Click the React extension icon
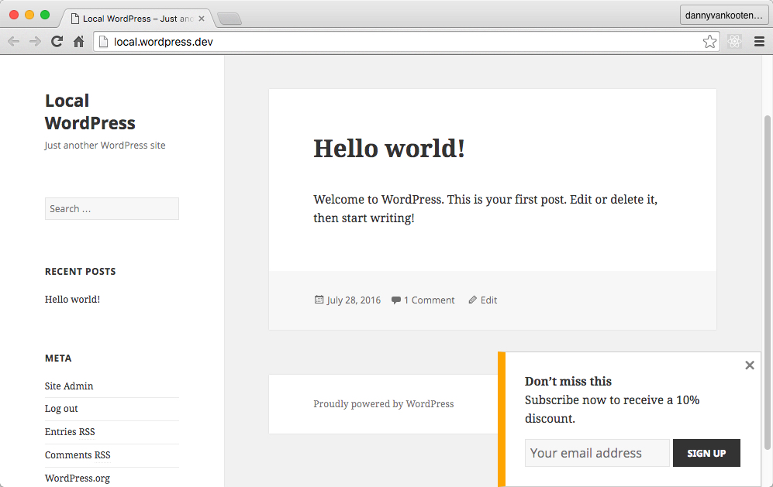Viewport: 773px width, 487px height. (x=734, y=42)
